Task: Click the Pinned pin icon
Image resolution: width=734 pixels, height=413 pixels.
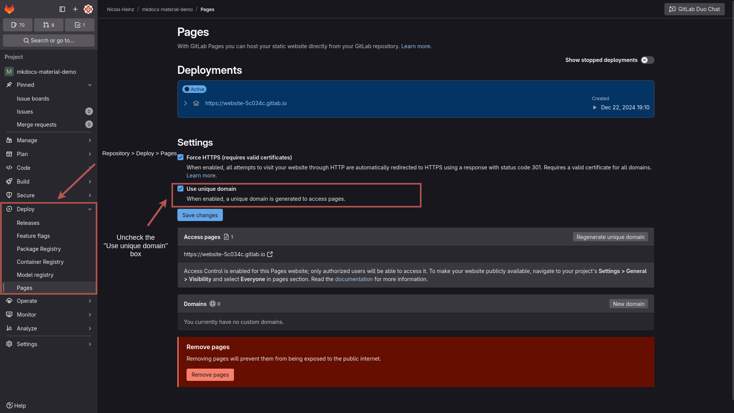Action: coord(9,85)
